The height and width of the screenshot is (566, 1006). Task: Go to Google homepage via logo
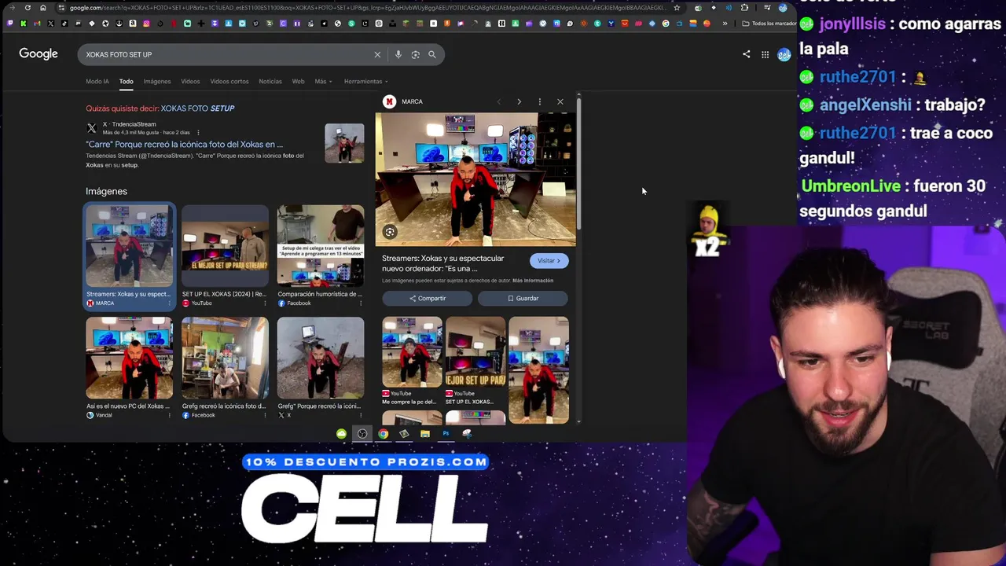(39, 54)
